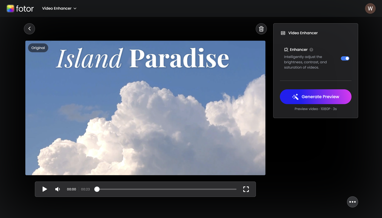Open the ellipsis more options icon

(352, 202)
